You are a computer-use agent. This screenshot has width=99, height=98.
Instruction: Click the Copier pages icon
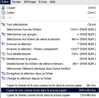point(3,13)
